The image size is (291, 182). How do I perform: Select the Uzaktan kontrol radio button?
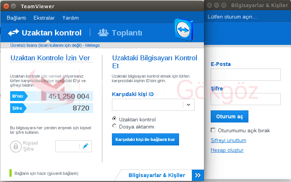pos(115,119)
